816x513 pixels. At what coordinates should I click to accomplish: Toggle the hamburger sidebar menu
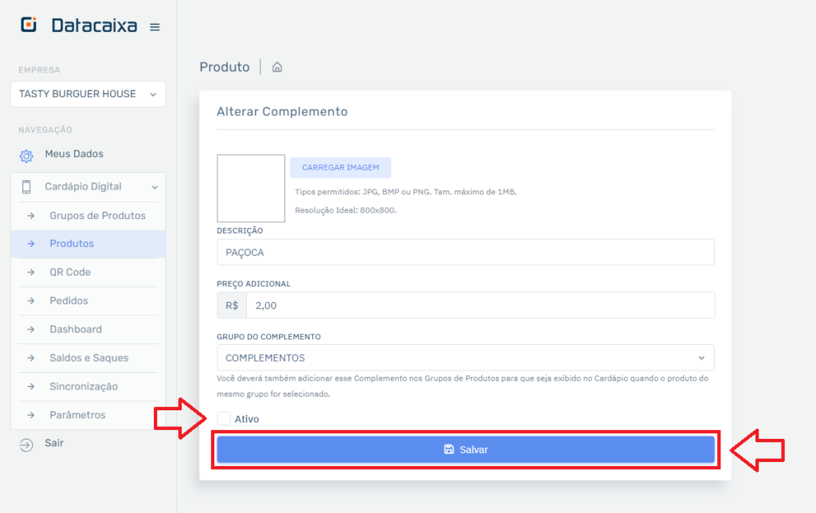tap(155, 26)
